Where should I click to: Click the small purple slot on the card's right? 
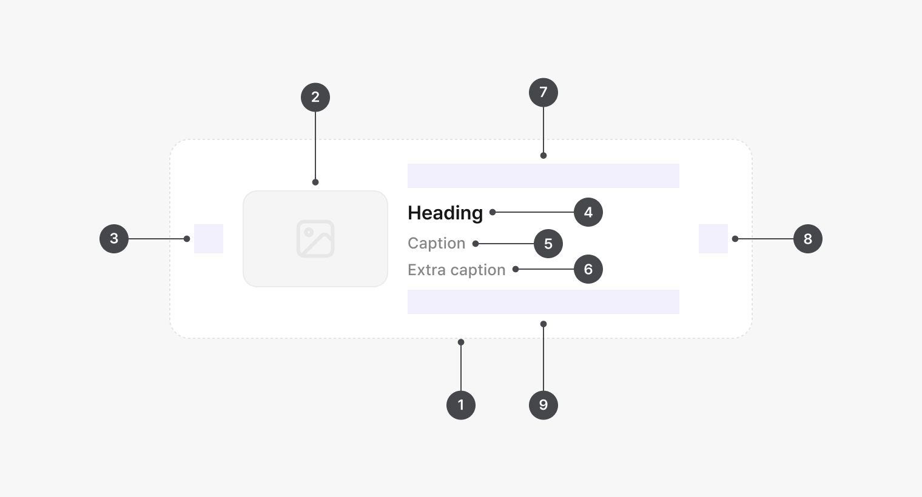713,239
